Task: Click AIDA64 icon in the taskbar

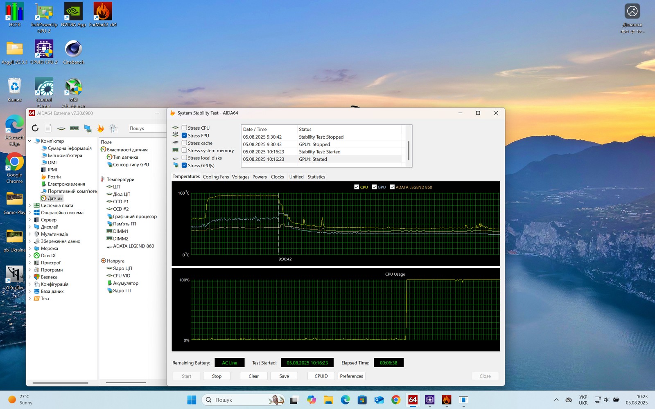Action: point(413,400)
